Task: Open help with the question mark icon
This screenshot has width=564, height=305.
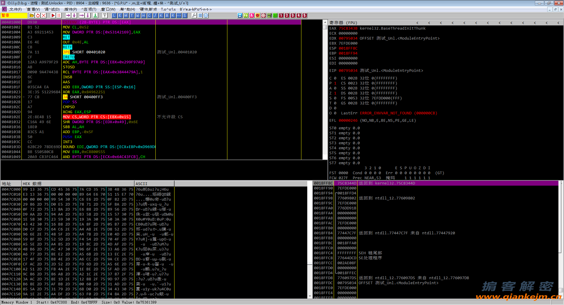Action: click(206, 16)
